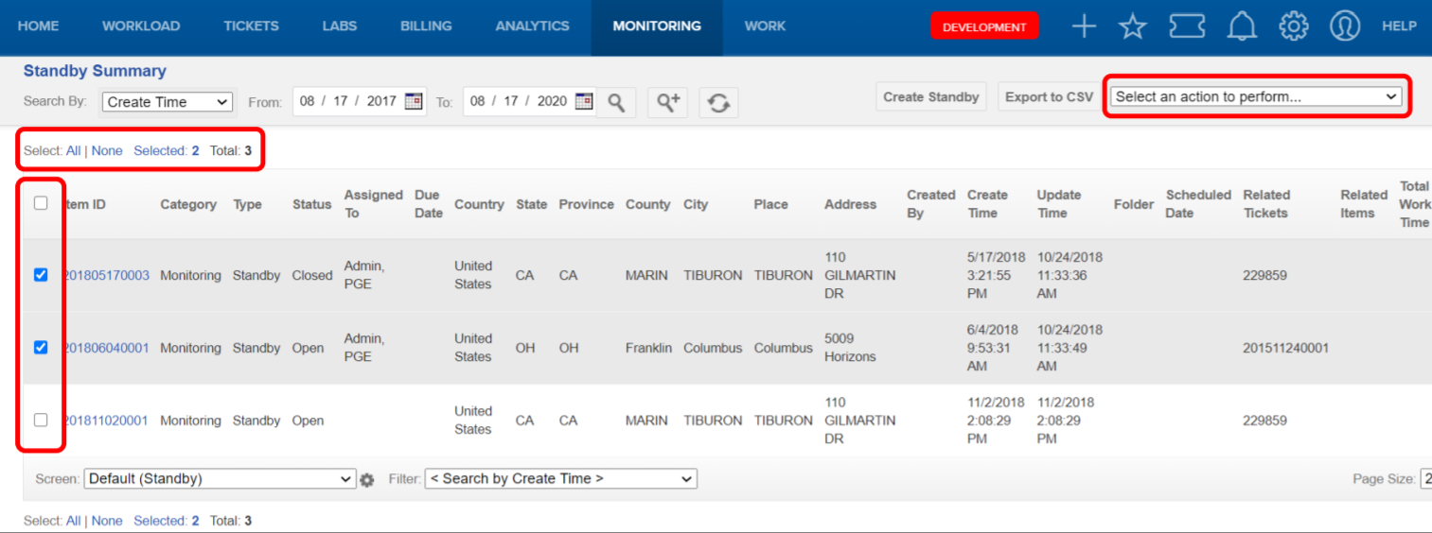
Task: Open favorites star icon
Action: pos(1133,26)
